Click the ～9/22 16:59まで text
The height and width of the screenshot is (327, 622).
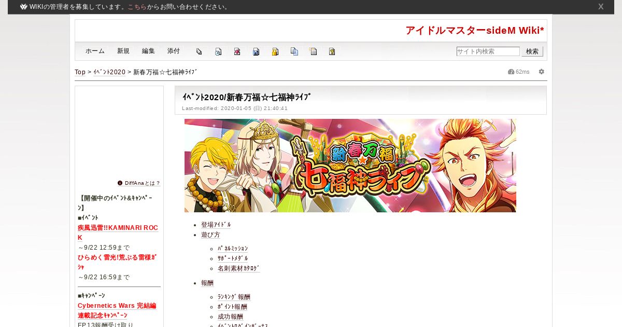(104, 277)
